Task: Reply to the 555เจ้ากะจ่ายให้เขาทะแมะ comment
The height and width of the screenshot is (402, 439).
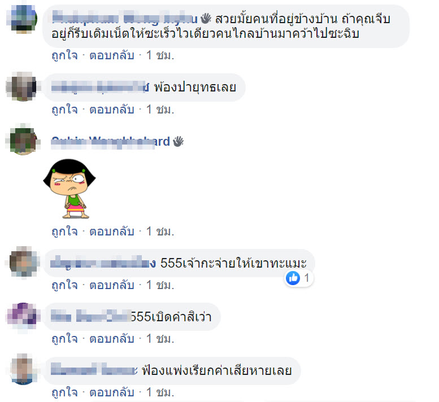Action: click(x=112, y=285)
